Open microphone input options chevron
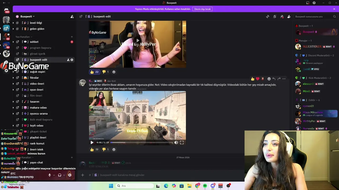The image size is (339, 190). pyautogui.click(x=54, y=175)
